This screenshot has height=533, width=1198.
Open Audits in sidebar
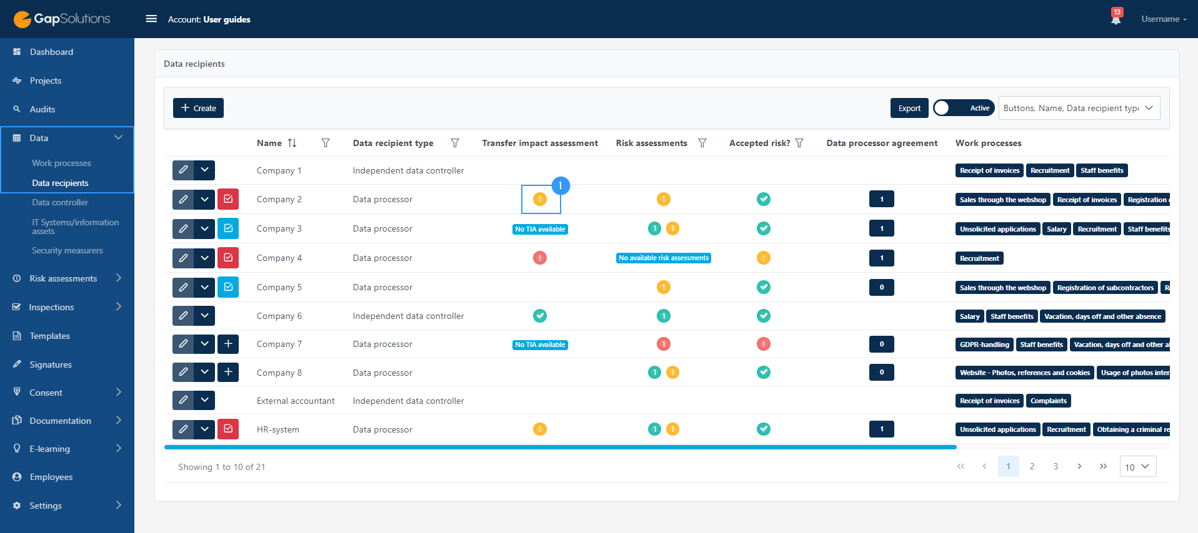pos(42,109)
